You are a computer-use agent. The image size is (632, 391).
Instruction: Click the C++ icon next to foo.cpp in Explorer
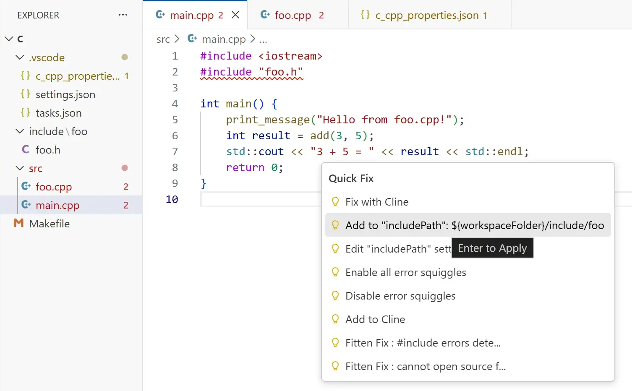pos(26,186)
